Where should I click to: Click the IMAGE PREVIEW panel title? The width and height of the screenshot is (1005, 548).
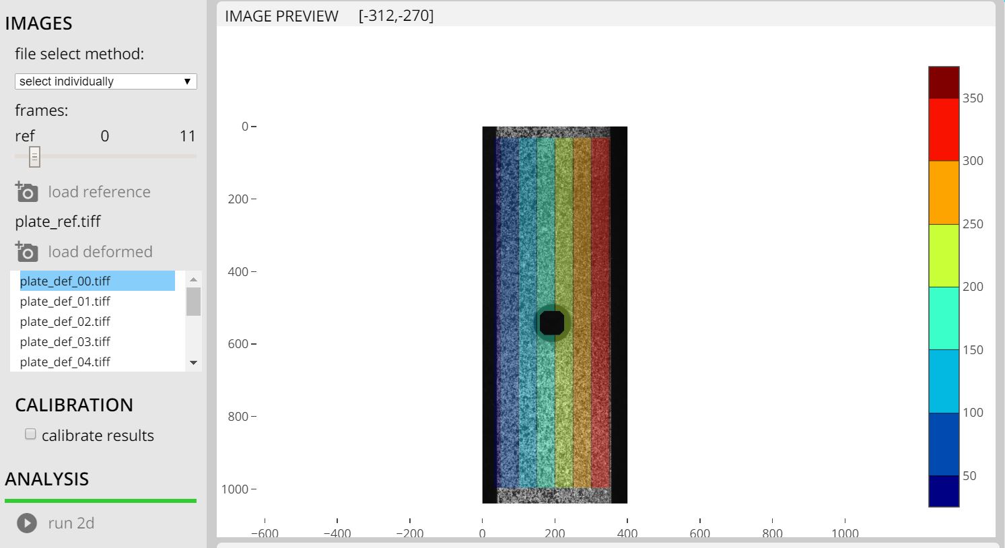coord(281,15)
